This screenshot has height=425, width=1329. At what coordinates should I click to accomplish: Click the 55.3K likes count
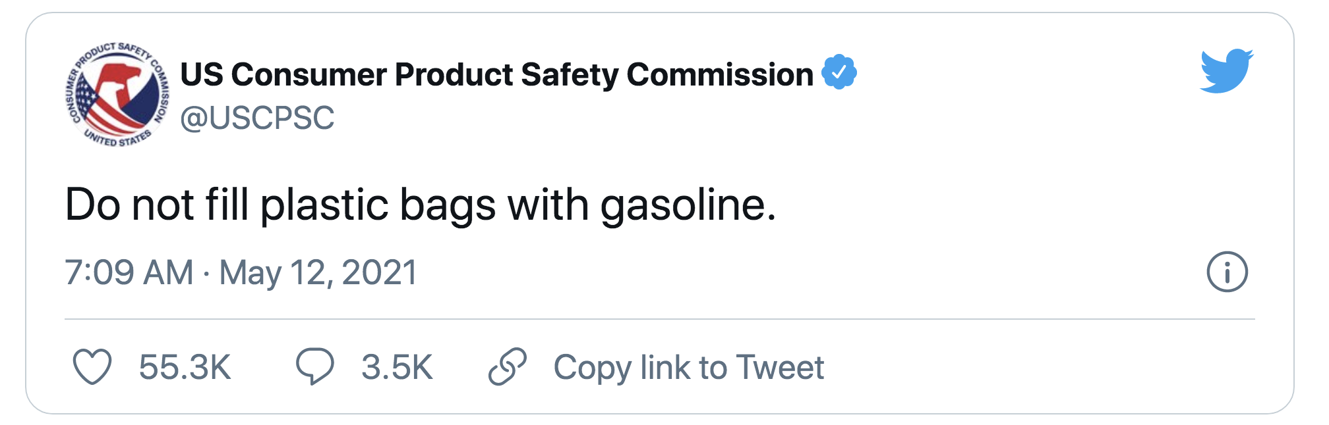tap(185, 367)
